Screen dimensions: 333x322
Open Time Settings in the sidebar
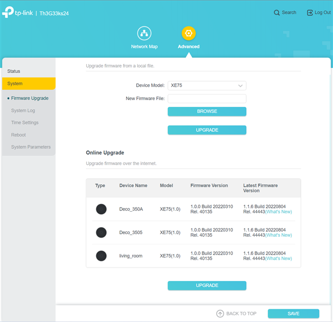point(25,122)
